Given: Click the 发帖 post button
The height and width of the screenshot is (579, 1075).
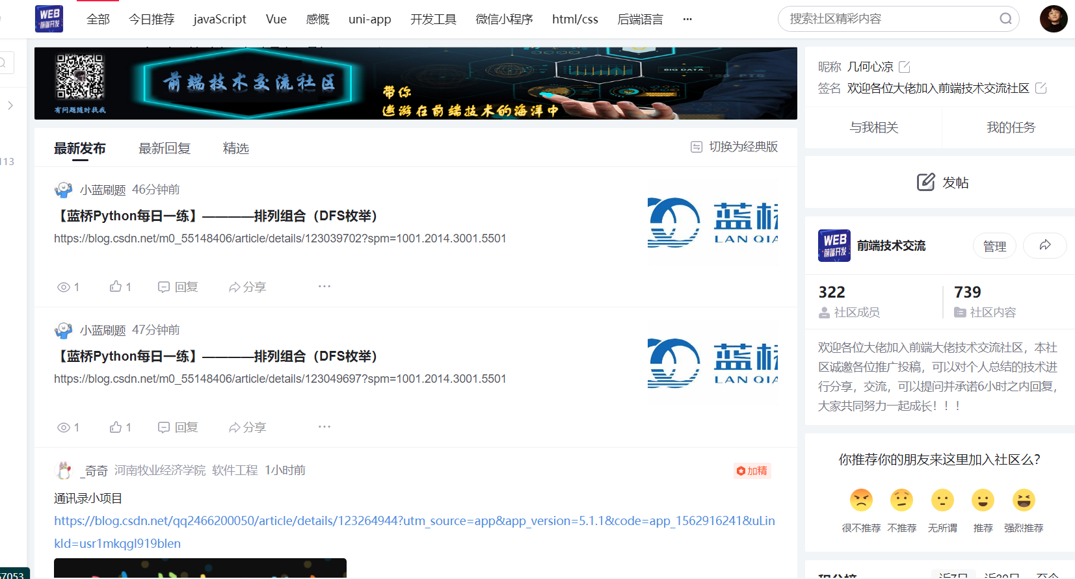Looking at the screenshot, I should pyautogui.click(x=942, y=182).
